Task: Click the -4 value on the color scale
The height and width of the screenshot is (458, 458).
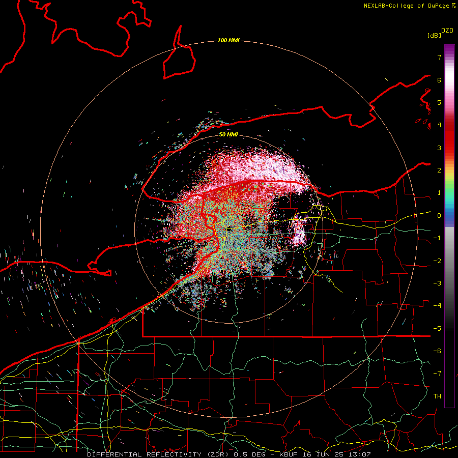Action: coord(437,305)
